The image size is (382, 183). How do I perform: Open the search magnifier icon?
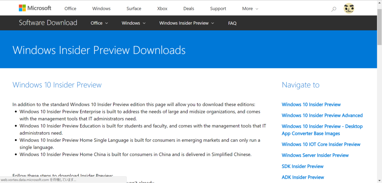[334, 9]
